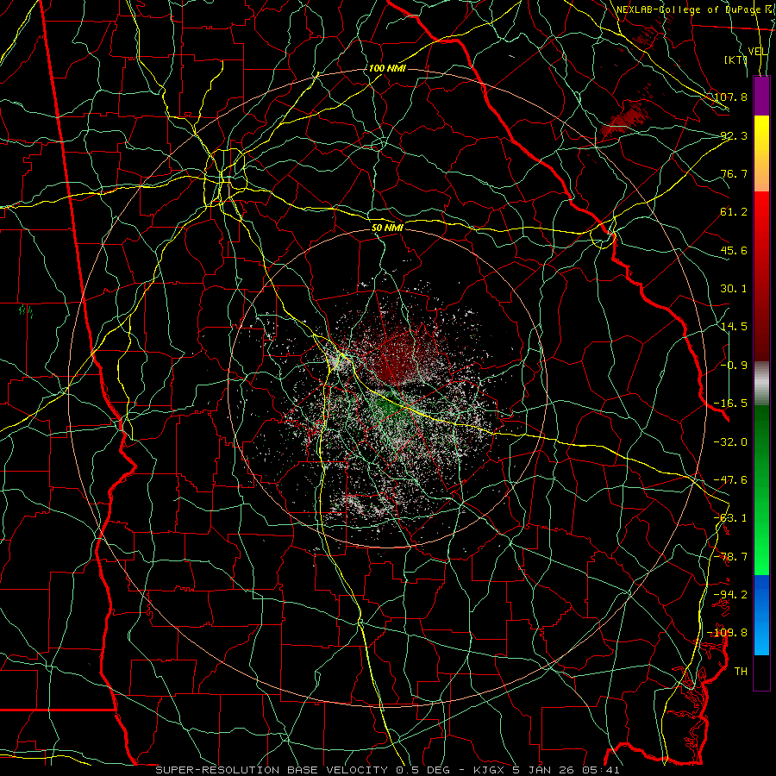Click the -16.5 value on velocity scale
This screenshot has width=776, height=776.
[730, 404]
